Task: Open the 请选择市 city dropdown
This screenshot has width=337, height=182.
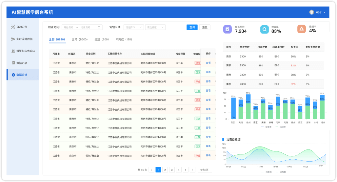Action: [x=133, y=27]
